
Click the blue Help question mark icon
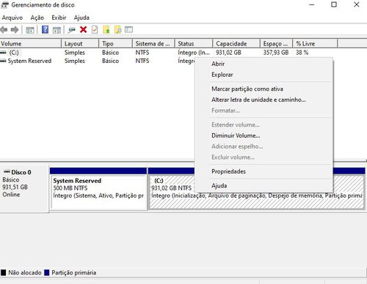click(45, 30)
